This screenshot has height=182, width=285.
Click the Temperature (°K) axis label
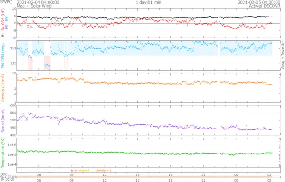point(3,152)
